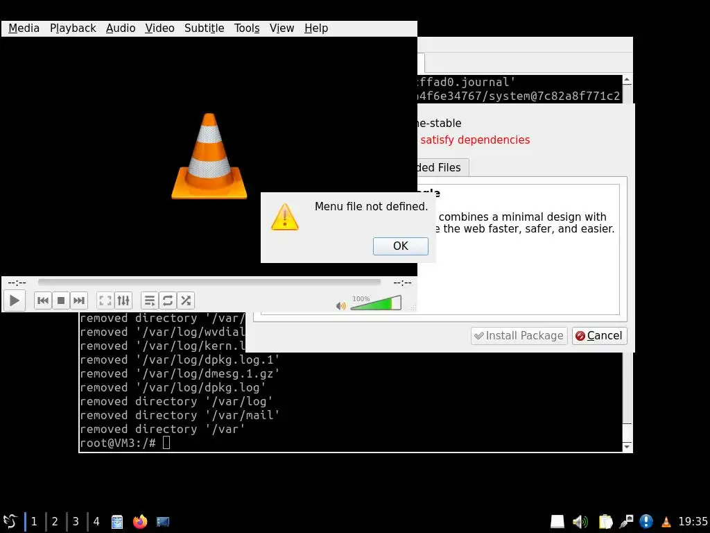Image resolution: width=710 pixels, height=533 pixels.
Task: Open the start menu bird icon
Action: pos(10,521)
